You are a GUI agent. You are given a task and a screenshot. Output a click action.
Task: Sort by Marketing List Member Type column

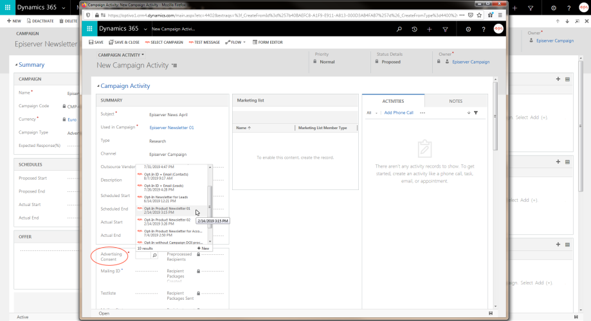[x=323, y=128]
